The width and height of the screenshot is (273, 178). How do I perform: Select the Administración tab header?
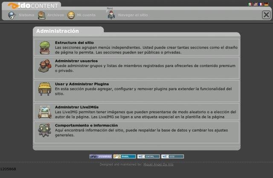pyautogui.click(x=68, y=31)
